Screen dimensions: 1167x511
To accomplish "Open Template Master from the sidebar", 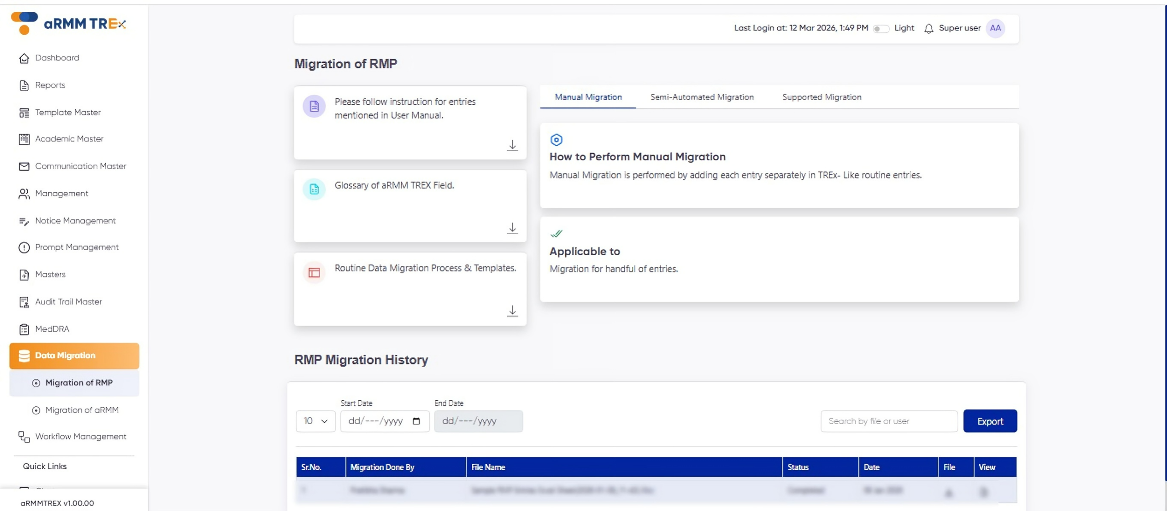I will click(68, 112).
